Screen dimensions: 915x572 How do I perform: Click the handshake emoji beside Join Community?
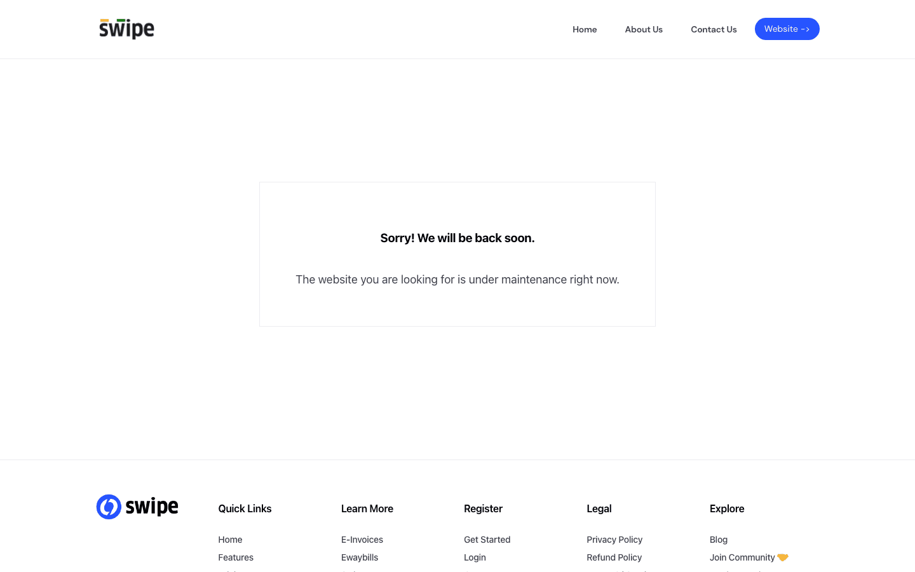click(x=783, y=557)
